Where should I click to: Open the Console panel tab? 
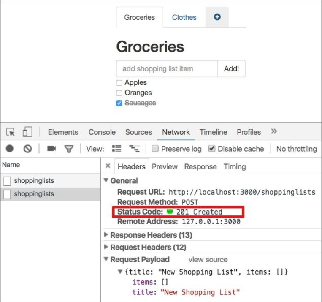click(102, 132)
